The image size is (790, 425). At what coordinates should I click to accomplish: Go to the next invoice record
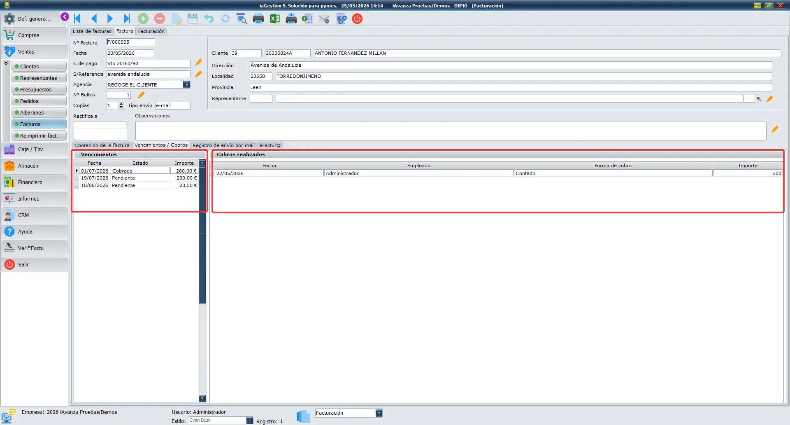tap(110, 19)
